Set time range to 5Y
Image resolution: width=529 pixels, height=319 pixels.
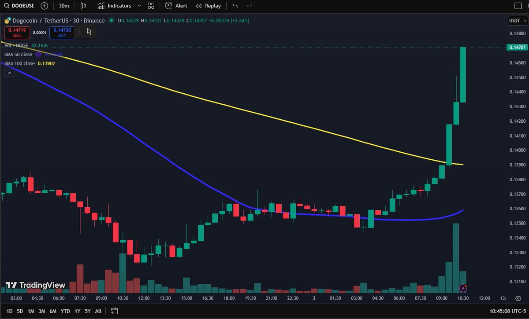pos(88,311)
